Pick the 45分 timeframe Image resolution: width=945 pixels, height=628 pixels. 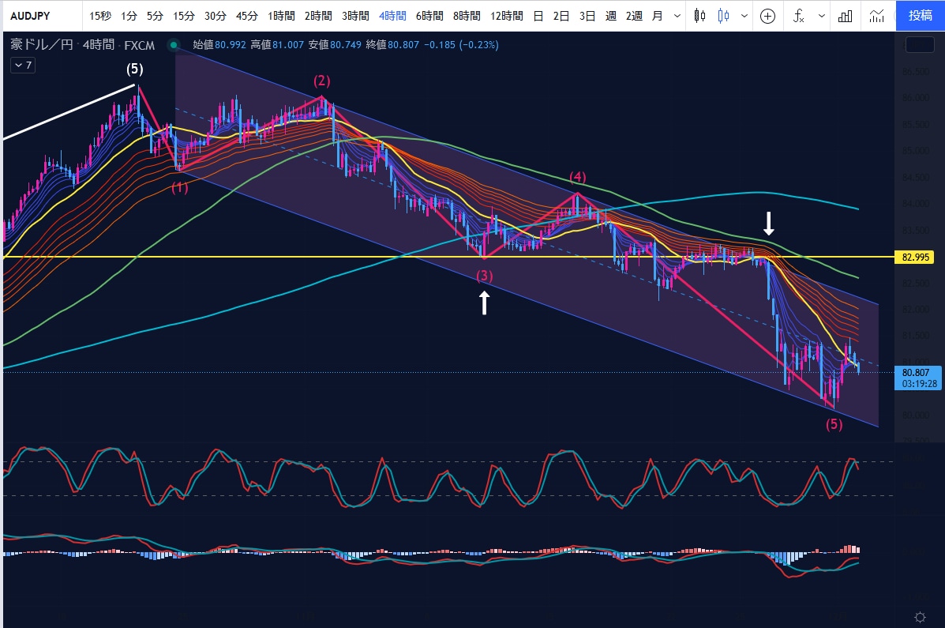click(x=246, y=16)
